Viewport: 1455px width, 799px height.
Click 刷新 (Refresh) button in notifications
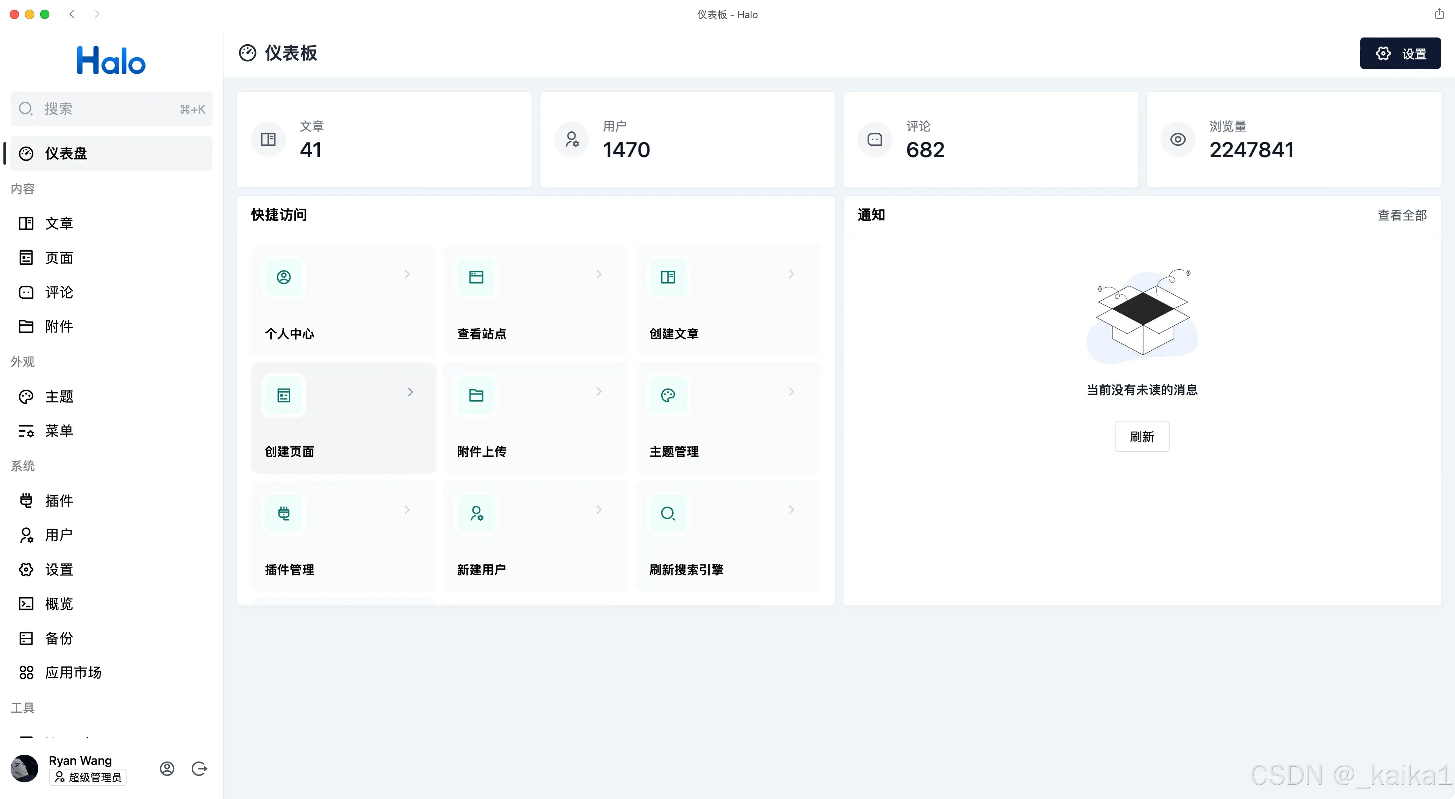(x=1142, y=436)
